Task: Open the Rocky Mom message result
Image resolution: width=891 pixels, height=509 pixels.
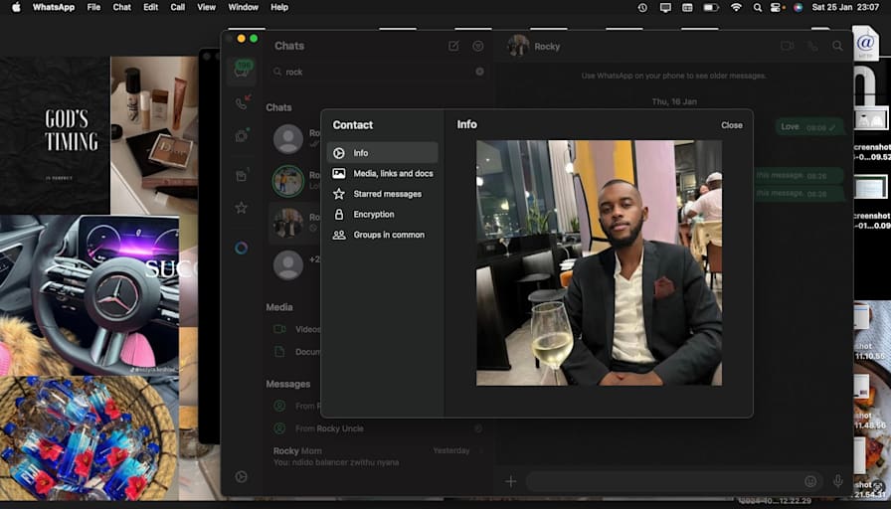Action: [x=378, y=456]
